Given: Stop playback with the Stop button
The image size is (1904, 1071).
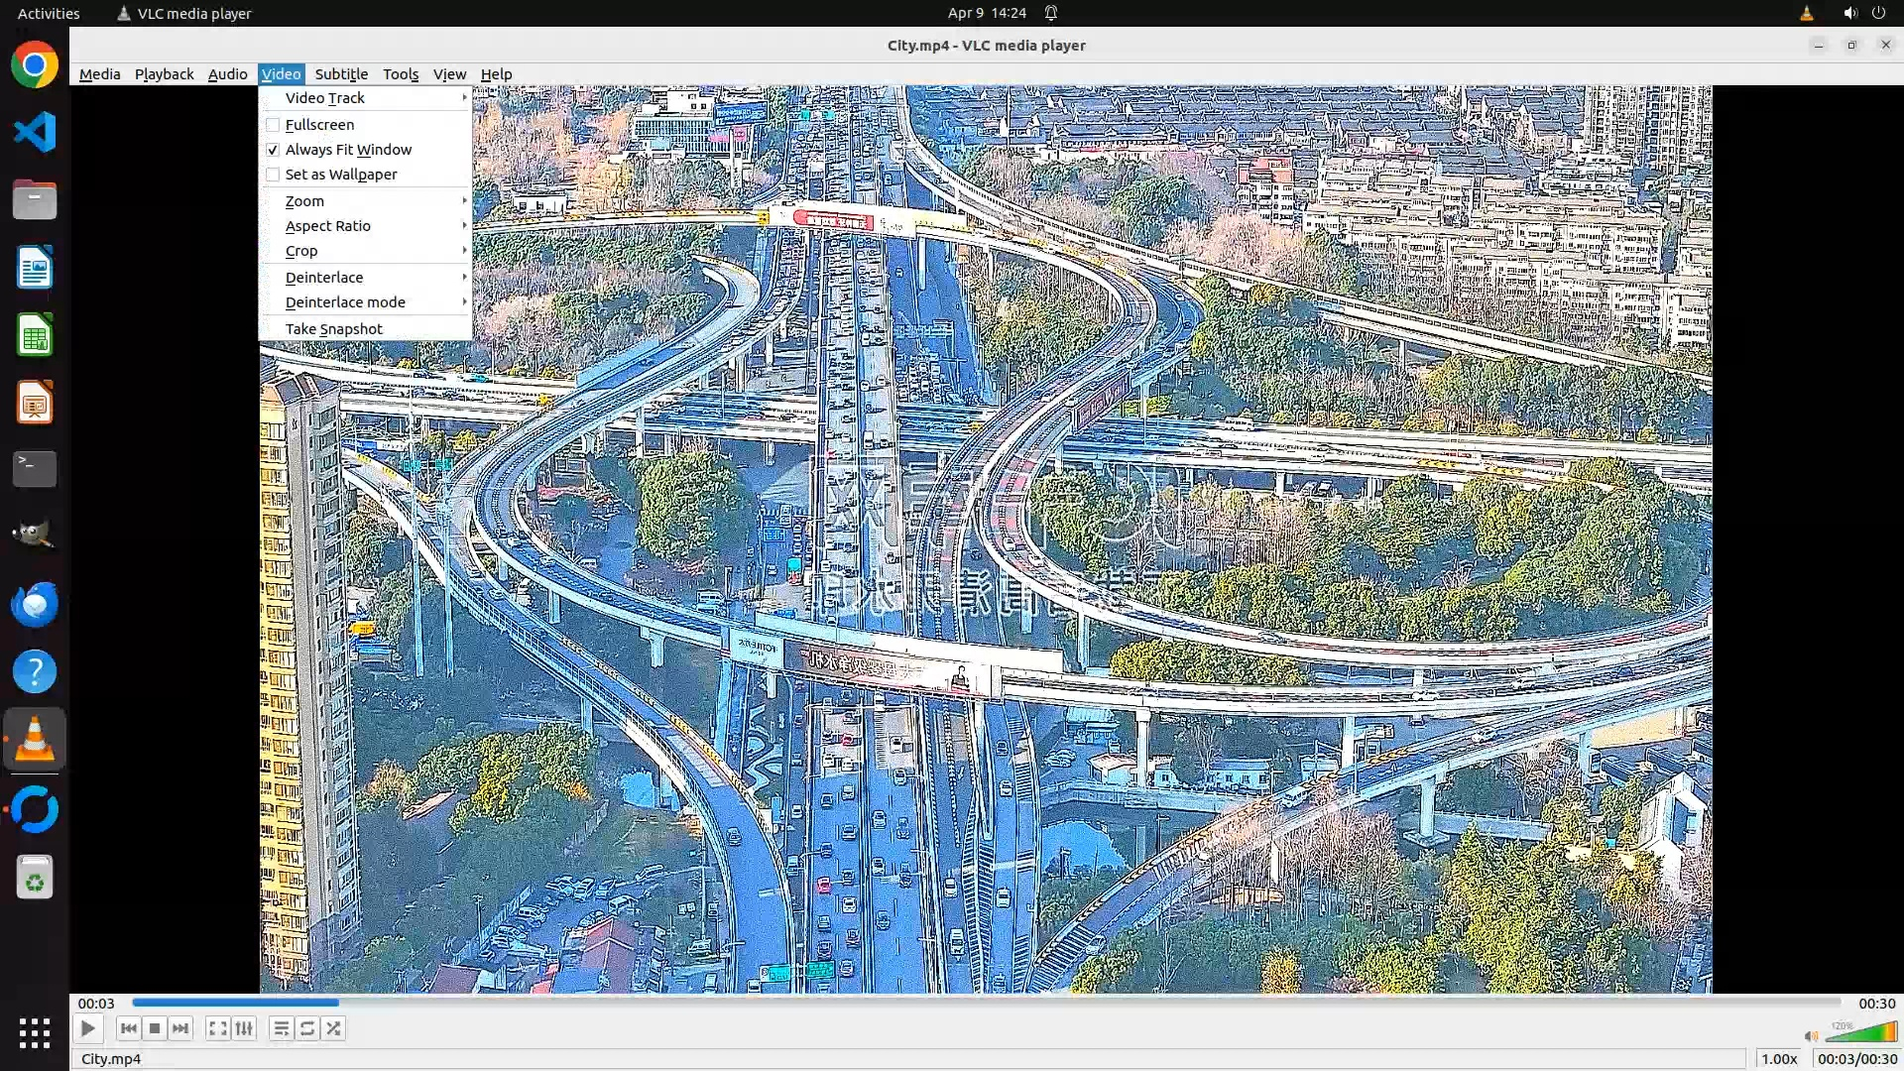Looking at the screenshot, I should click(x=155, y=1028).
